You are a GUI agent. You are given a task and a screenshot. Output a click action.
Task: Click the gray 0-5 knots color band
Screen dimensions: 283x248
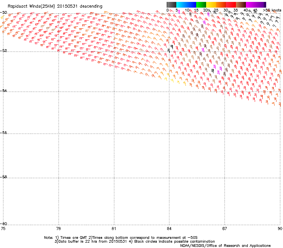171,5
